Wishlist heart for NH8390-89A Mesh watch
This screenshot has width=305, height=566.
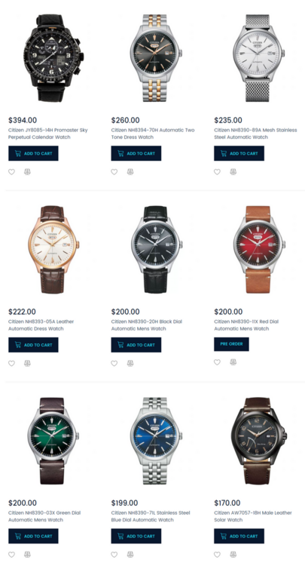(x=217, y=172)
